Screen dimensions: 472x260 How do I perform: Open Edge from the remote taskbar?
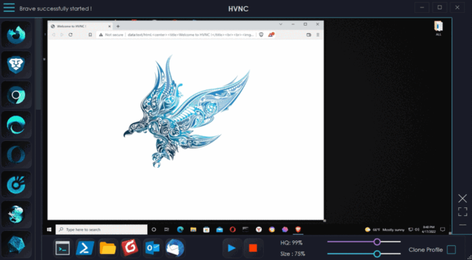(x=180, y=230)
